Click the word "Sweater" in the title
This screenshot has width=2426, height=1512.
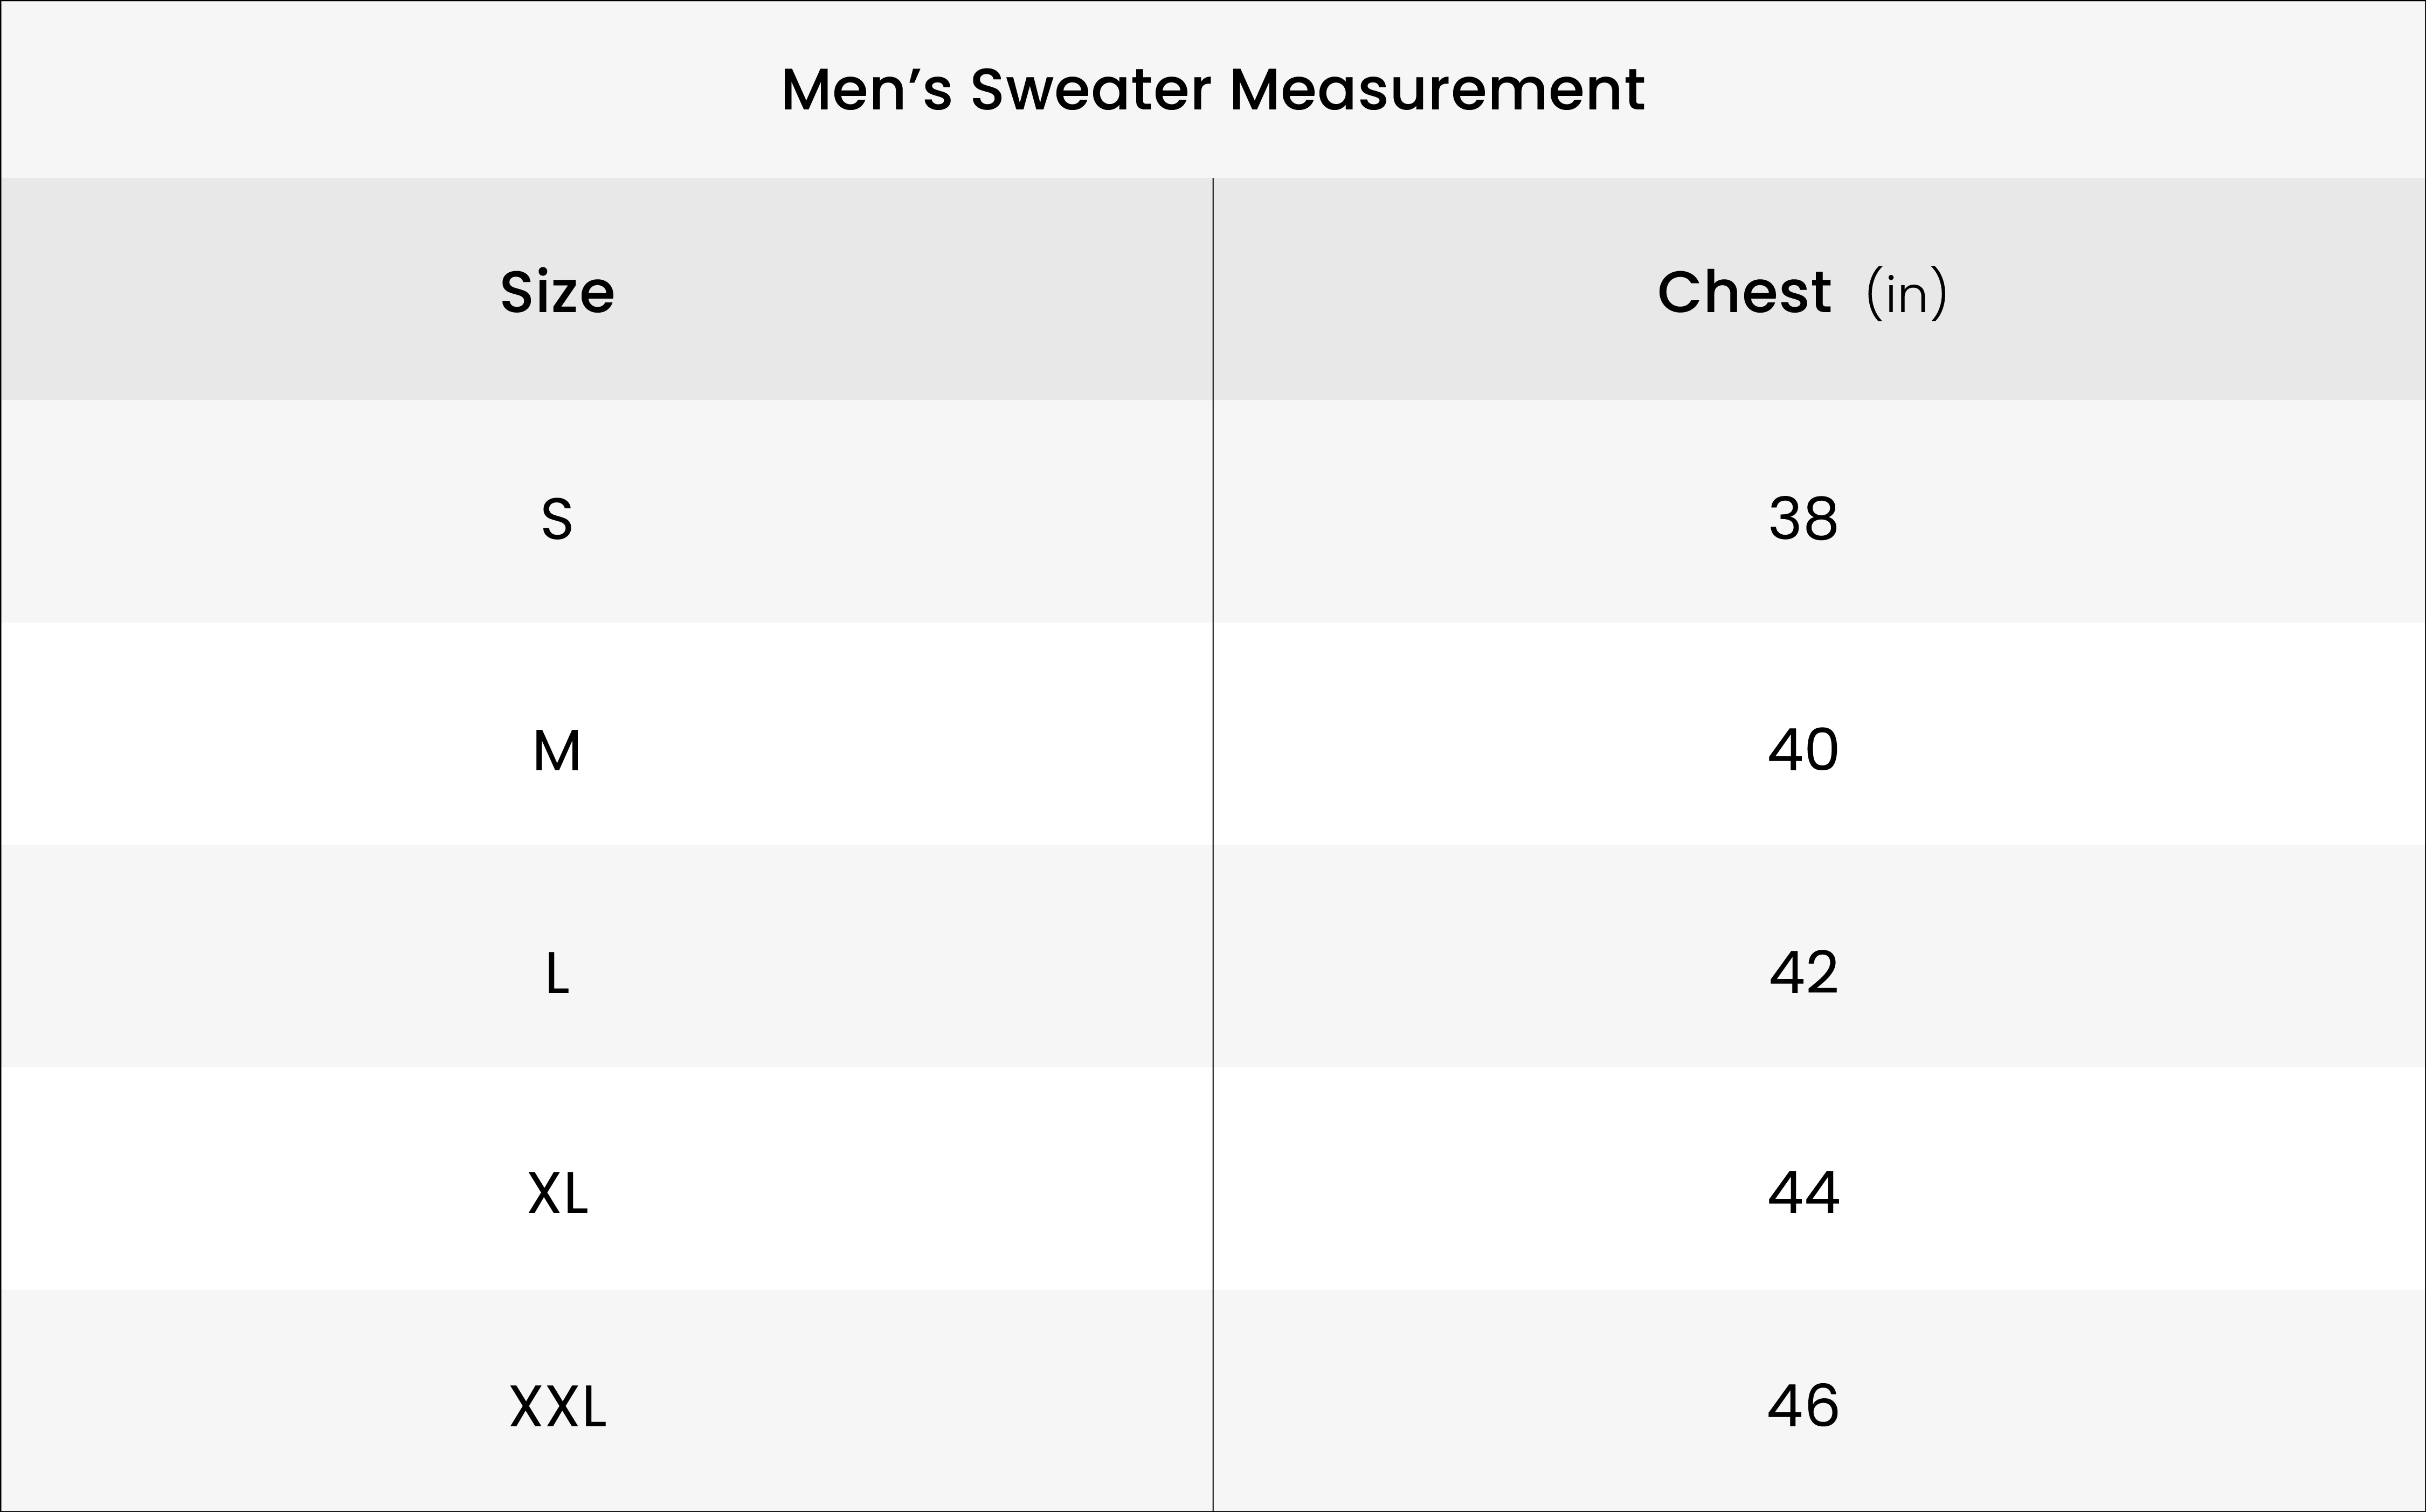1090,90
